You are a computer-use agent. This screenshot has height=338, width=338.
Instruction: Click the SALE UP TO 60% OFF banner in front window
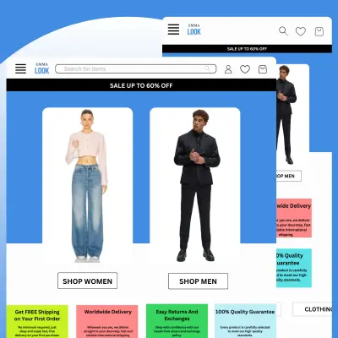click(141, 85)
